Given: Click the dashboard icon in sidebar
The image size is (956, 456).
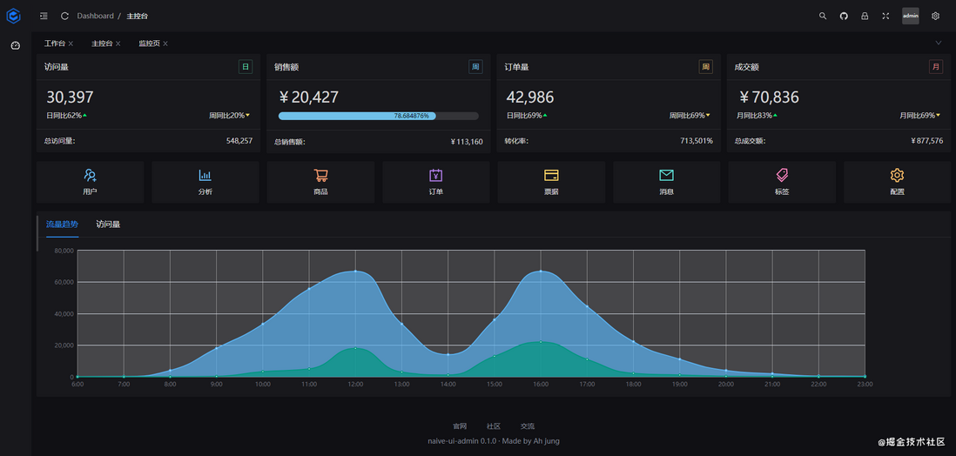Looking at the screenshot, I should click(x=16, y=45).
